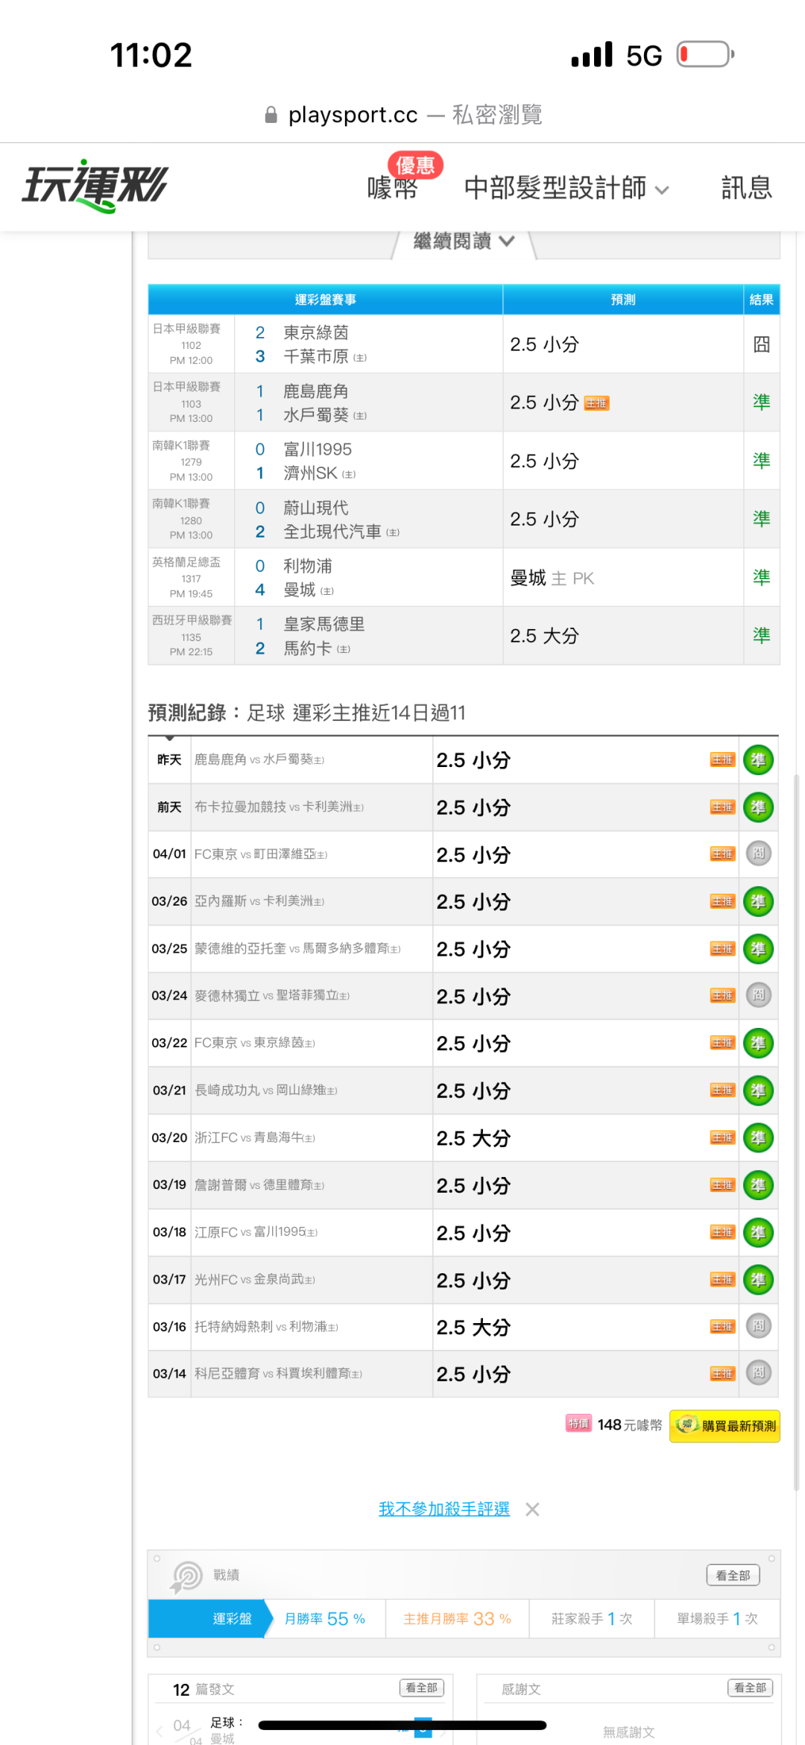The width and height of the screenshot is (805, 1745).
Task: Click green 準 icon for 03/18 row
Action: [758, 1233]
